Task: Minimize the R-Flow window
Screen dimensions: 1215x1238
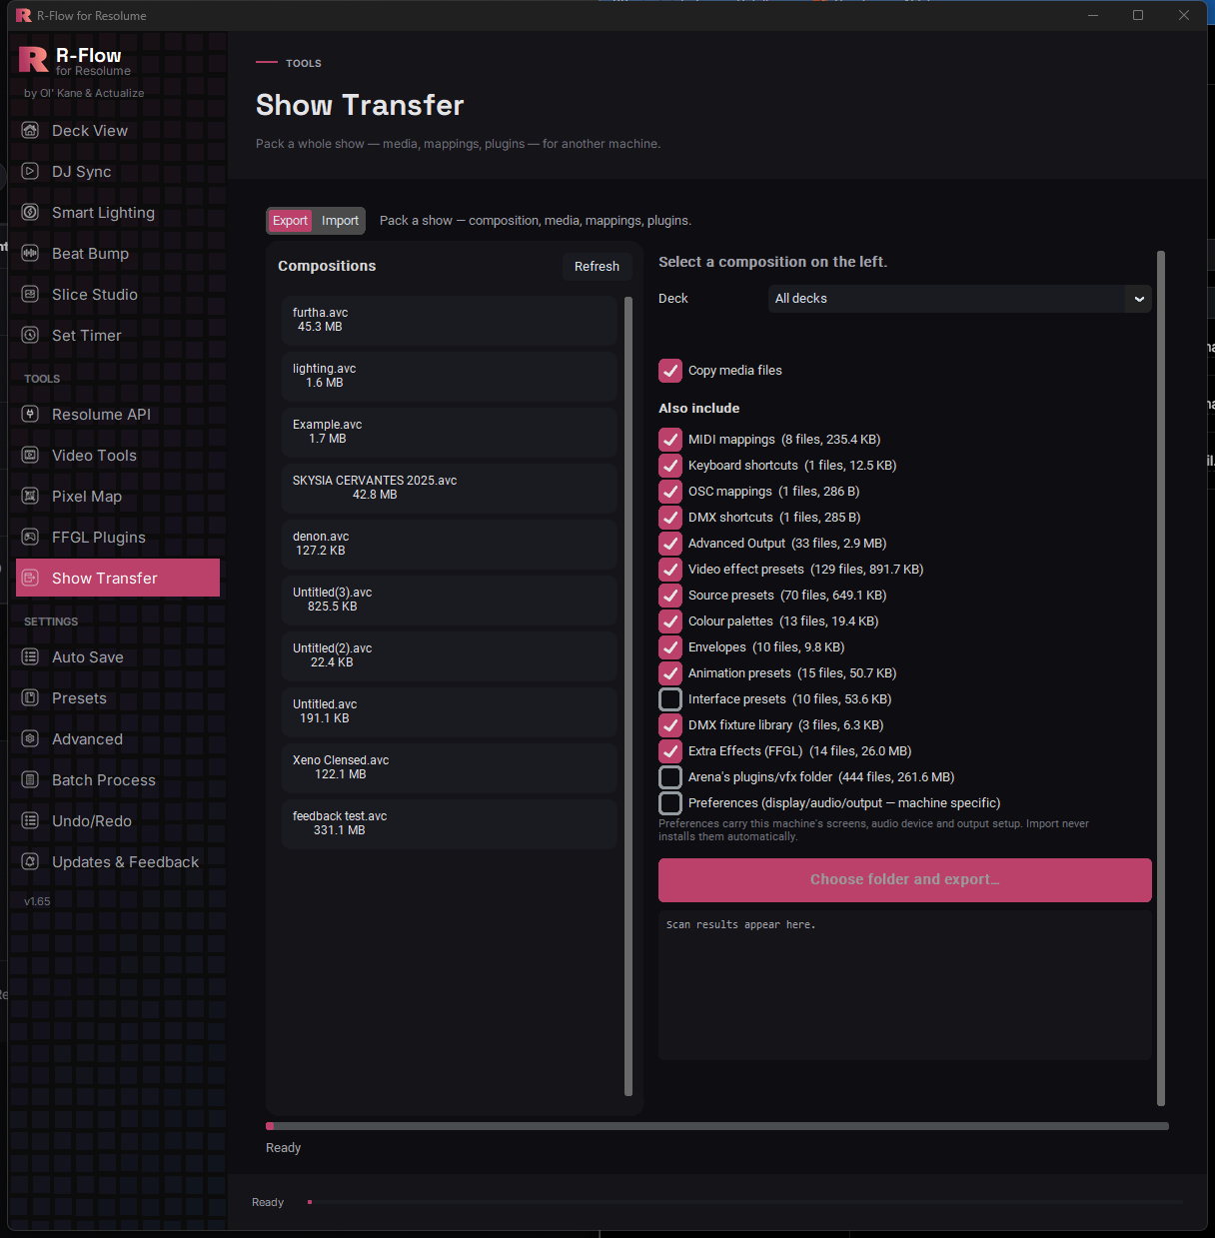Action: [x=1093, y=15]
